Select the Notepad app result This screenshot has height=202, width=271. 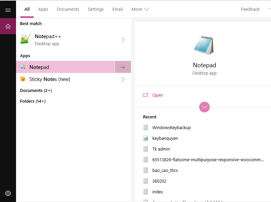click(65, 67)
